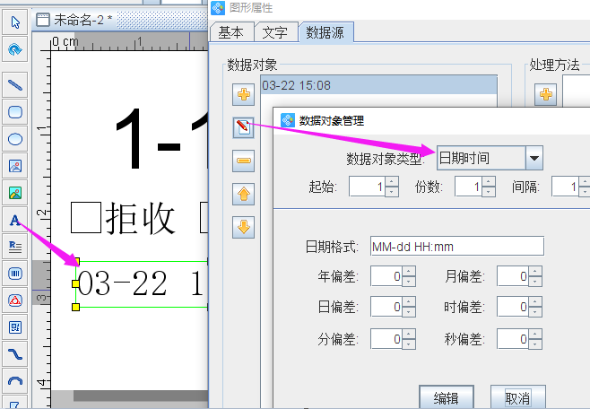Viewport: 590px width, 409px height.
Task: Click the 日期格式 input field
Action: pyautogui.click(x=456, y=247)
